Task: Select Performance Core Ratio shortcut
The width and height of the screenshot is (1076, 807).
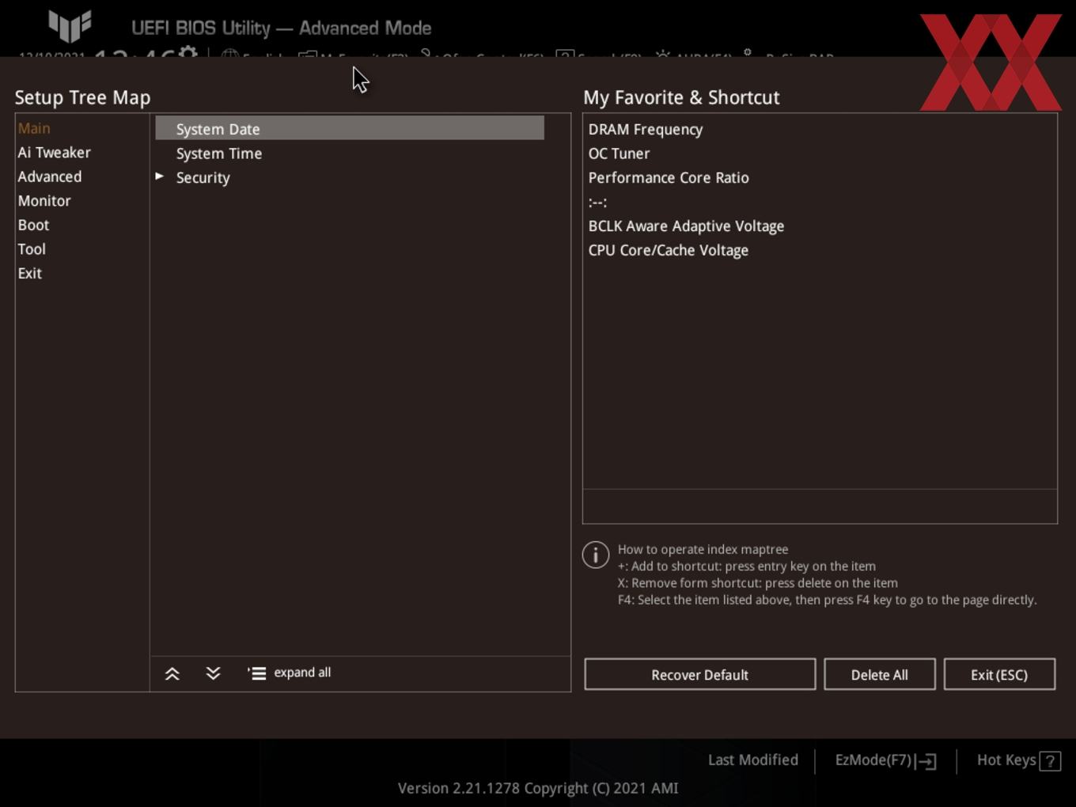Action: coord(669,178)
